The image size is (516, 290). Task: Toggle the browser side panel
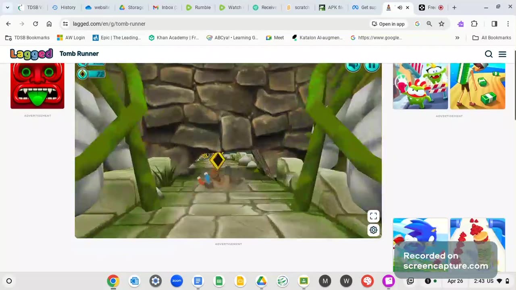tap(494, 24)
